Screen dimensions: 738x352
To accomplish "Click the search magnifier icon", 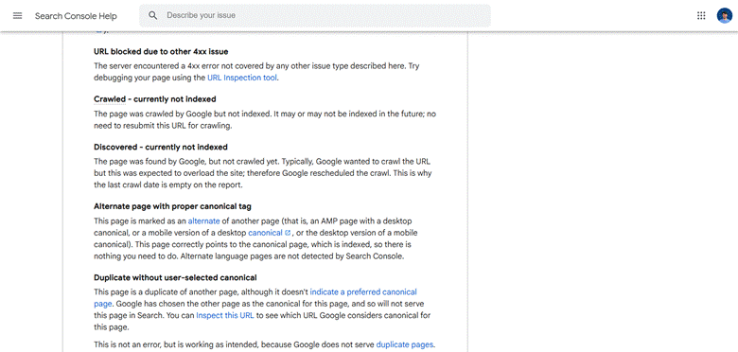I will [x=153, y=15].
